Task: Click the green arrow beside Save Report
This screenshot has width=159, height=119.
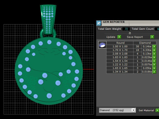Action: tap(152, 37)
